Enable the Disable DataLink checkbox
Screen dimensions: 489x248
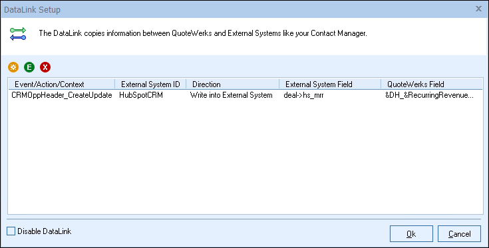pyautogui.click(x=11, y=231)
